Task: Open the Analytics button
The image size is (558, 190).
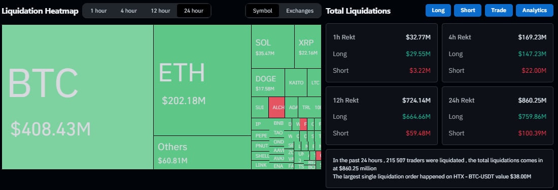Action: pyautogui.click(x=535, y=10)
